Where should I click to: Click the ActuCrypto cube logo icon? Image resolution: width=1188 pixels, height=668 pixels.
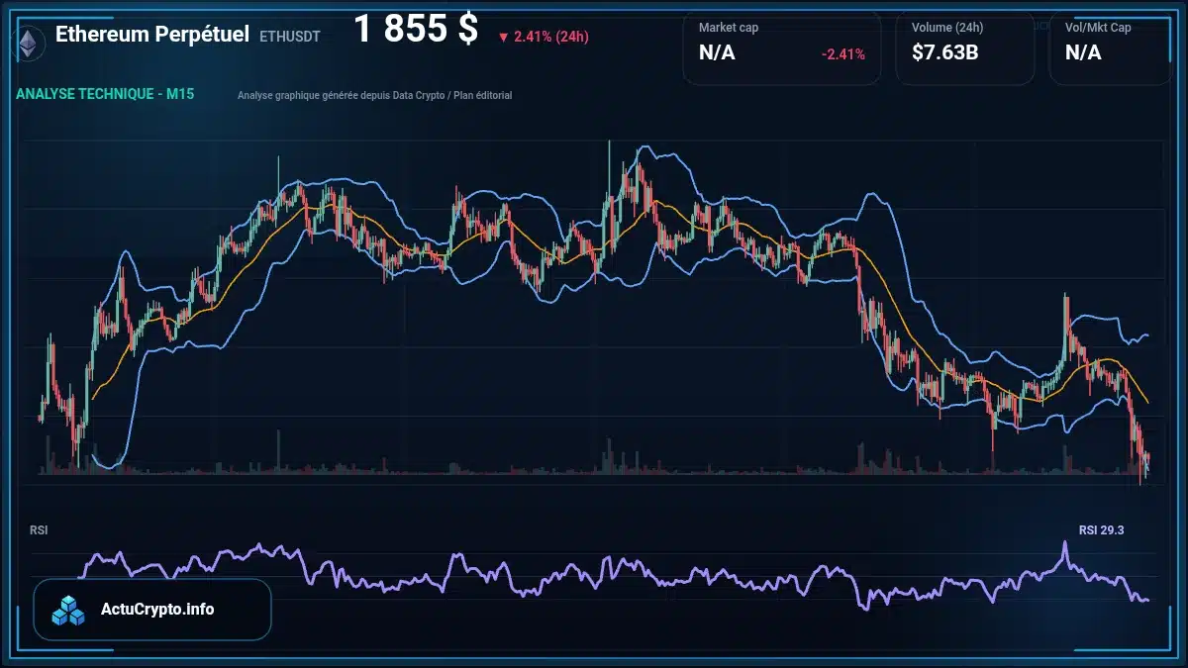(x=69, y=610)
